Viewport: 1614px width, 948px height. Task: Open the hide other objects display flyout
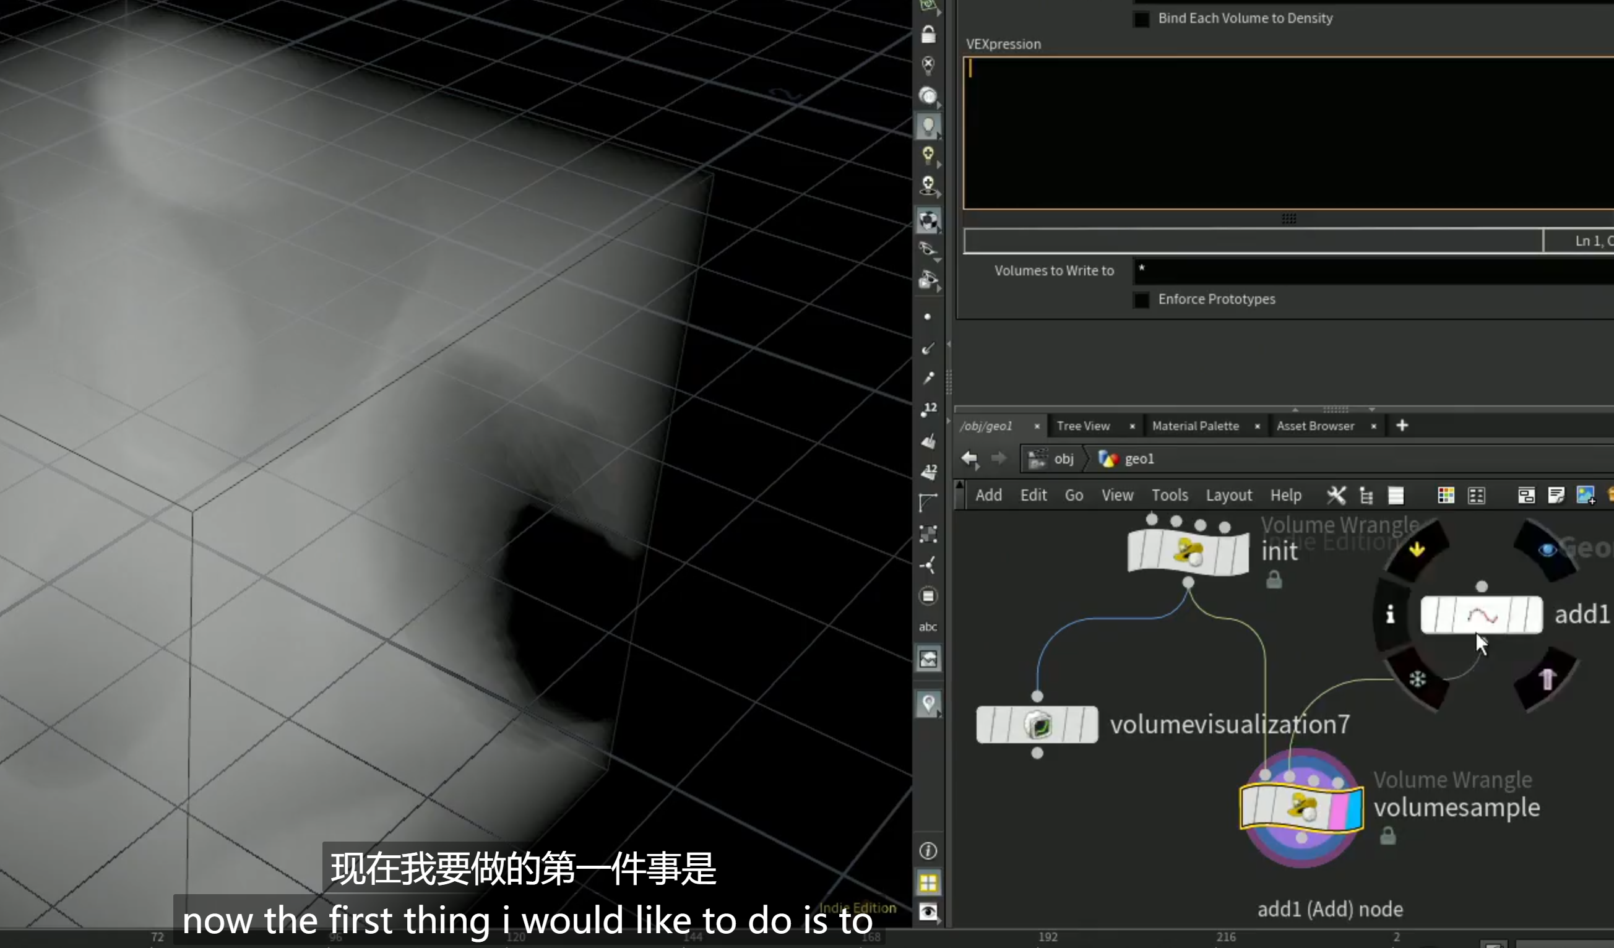(x=928, y=280)
